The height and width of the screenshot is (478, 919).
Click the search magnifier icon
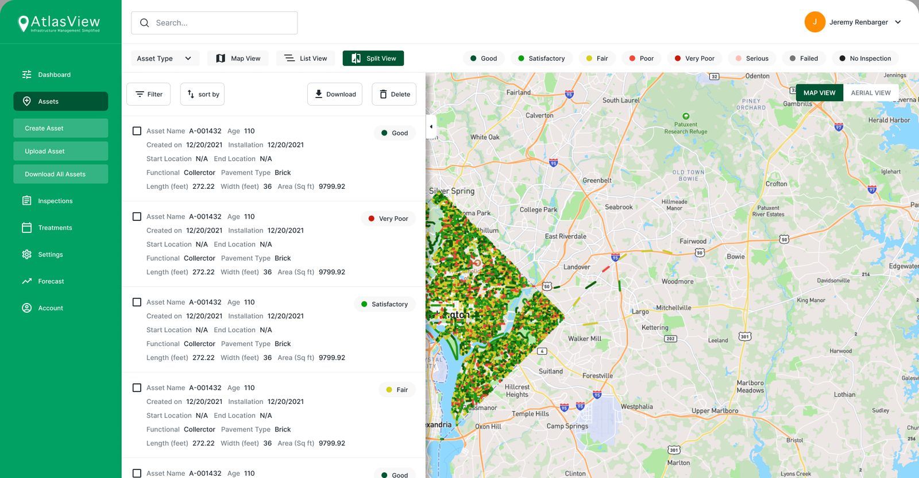coord(145,23)
